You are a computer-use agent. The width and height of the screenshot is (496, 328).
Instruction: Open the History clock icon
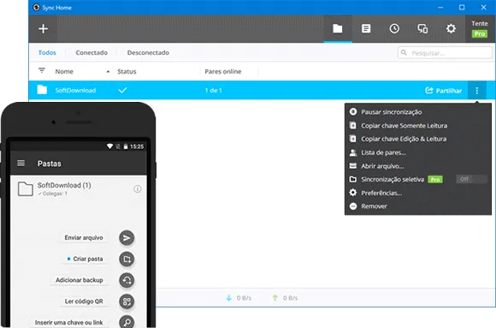pyautogui.click(x=394, y=29)
